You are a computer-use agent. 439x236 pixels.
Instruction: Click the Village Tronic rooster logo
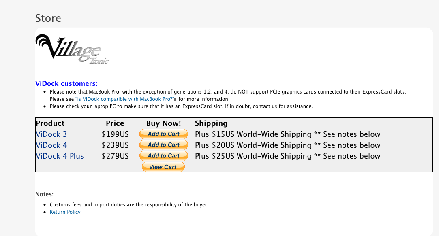click(72, 49)
